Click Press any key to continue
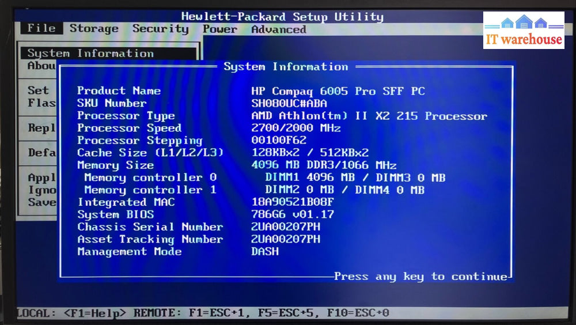The width and height of the screenshot is (576, 325). pos(420,277)
